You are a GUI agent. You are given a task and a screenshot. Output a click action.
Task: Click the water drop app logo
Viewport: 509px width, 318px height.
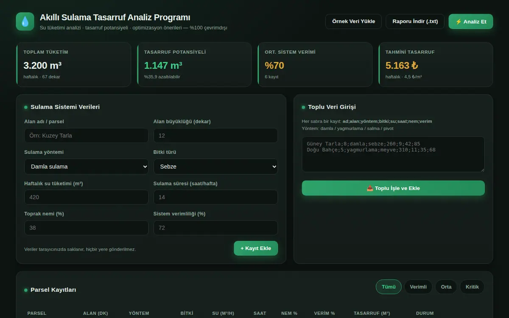click(25, 22)
